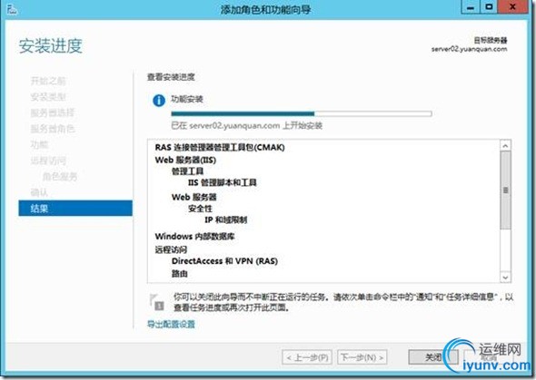The width and height of the screenshot is (536, 380).
Task: Click the 查看安装进度 heading
Action: [171, 77]
